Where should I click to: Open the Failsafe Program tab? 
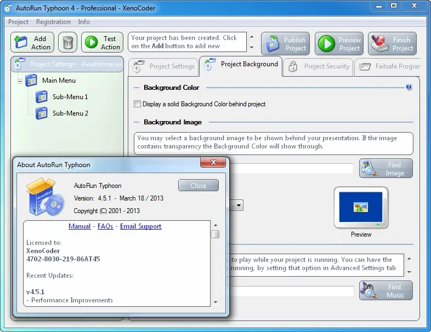point(388,67)
